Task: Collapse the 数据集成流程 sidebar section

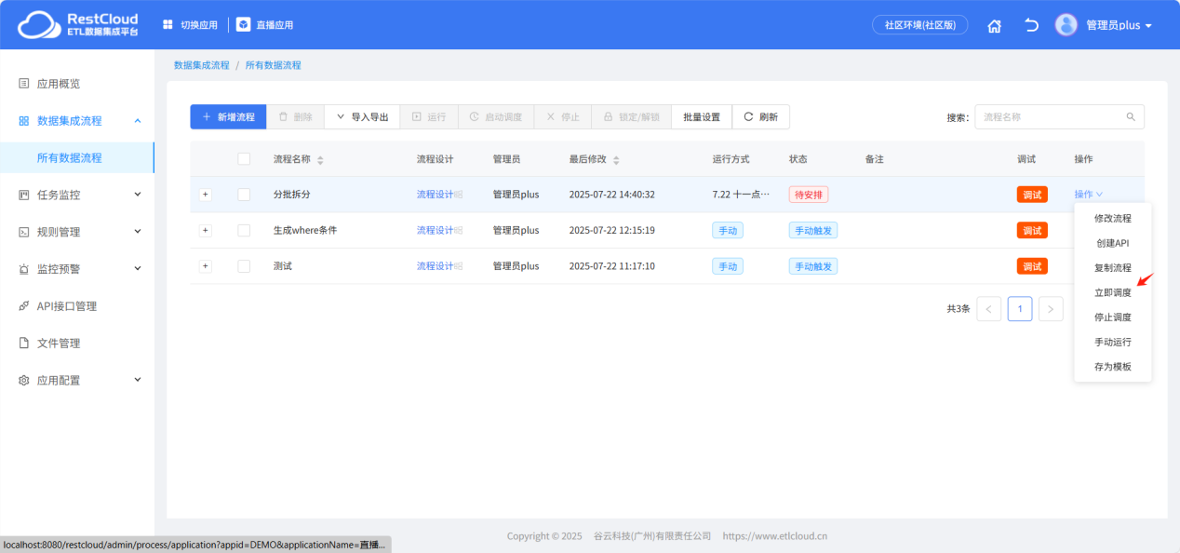Action: [137, 120]
